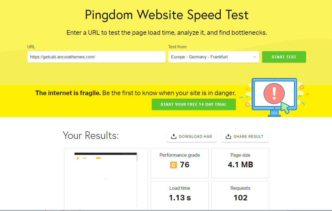Select the Page size 4.1 MB card

pos(240,163)
